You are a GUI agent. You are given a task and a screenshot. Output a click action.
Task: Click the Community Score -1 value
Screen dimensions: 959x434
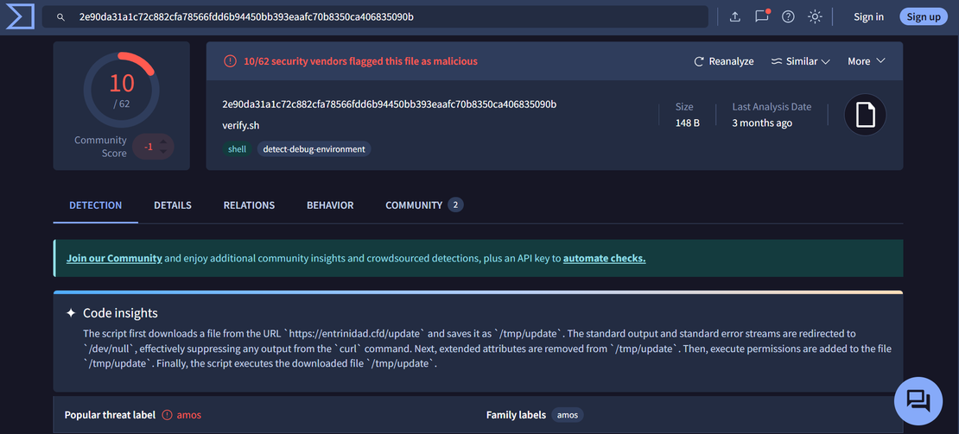click(x=148, y=147)
